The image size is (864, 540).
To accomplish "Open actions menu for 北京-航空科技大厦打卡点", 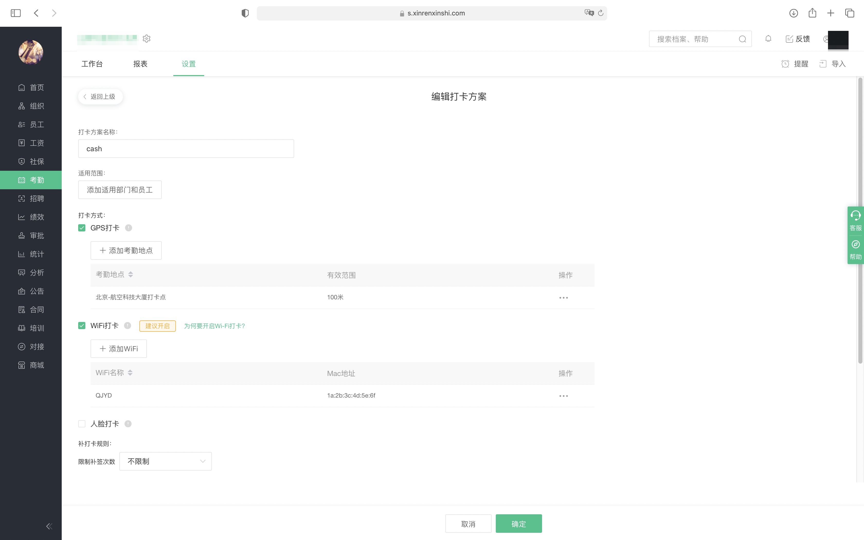I will coord(563,298).
